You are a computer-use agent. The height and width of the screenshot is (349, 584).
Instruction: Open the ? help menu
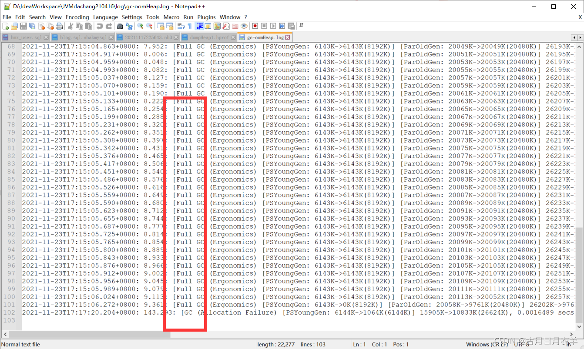245,17
